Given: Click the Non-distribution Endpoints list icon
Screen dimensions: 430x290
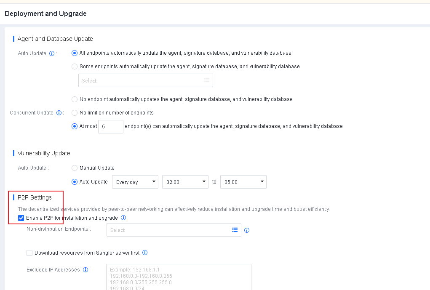Looking at the screenshot, I should pyautogui.click(x=235, y=230).
